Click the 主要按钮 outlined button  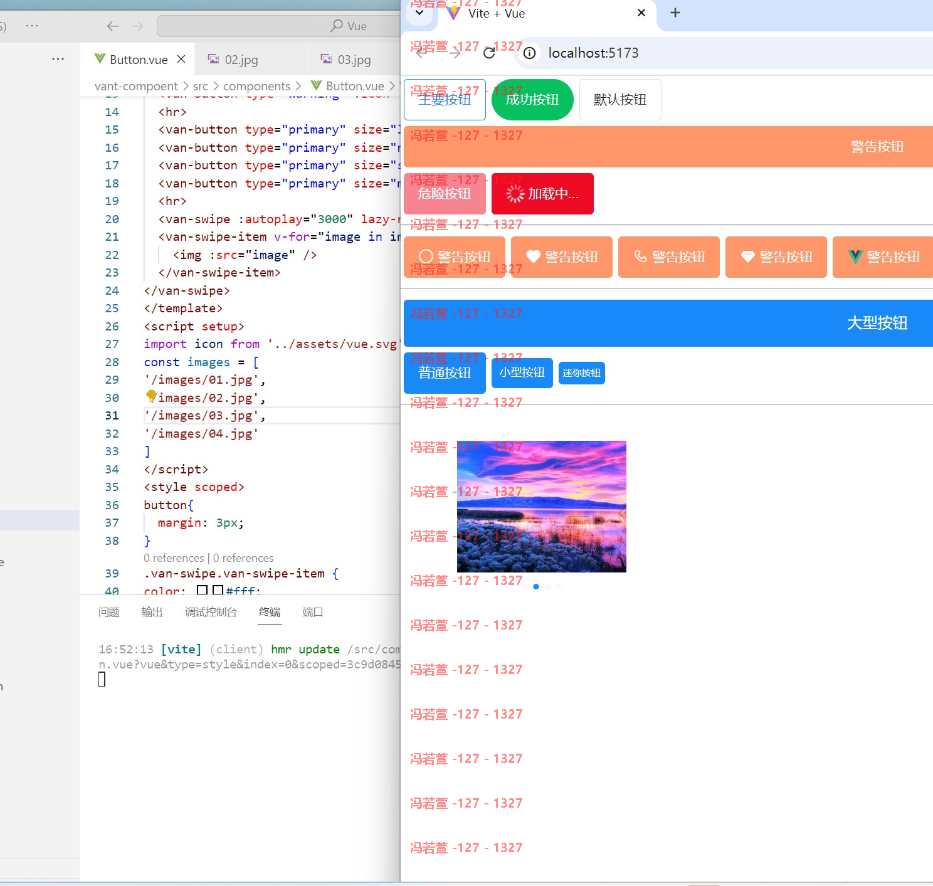pyautogui.click(x=445, y=100)
